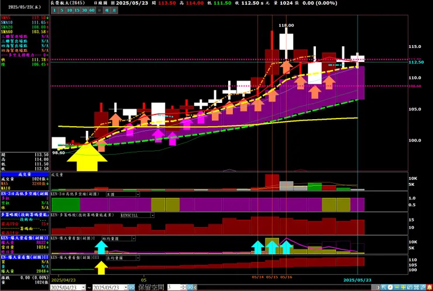Click scrollbar right arrow at bottom
Image resolution: width=433 pixels, height=291 pixels.
(379, 287)
